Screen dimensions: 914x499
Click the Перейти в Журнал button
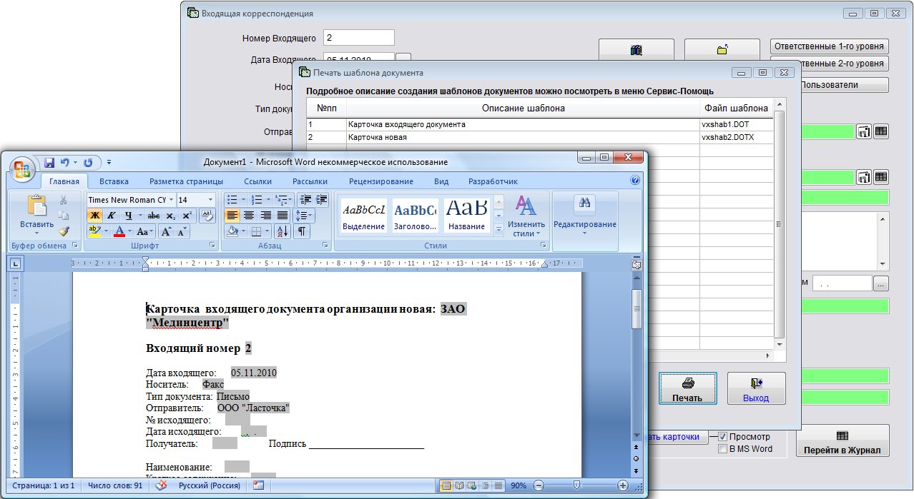842,441
